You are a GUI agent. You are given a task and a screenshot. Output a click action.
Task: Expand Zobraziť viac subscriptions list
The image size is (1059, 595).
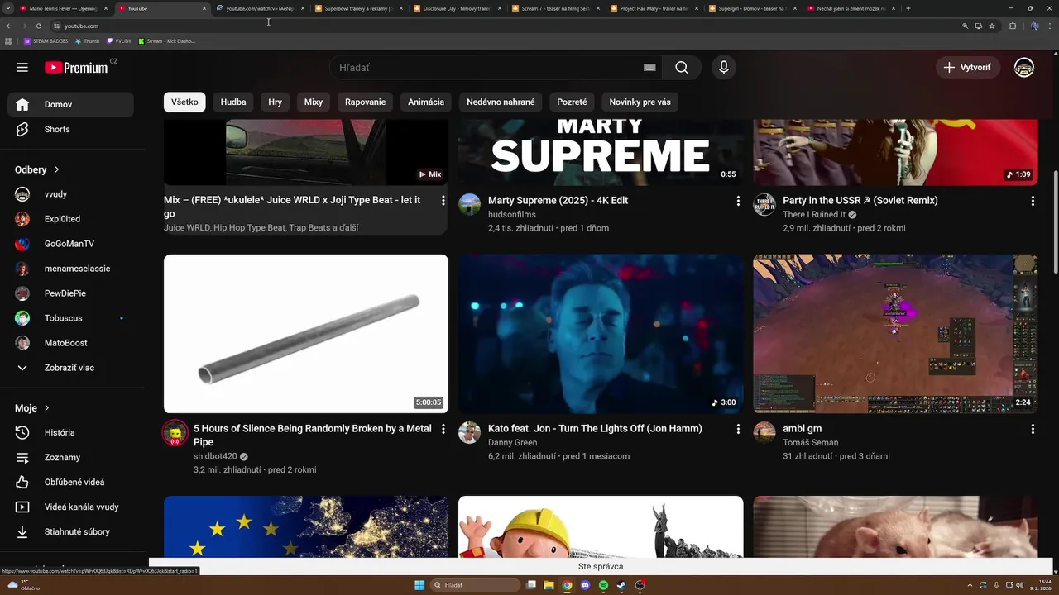[x=70, y=368]
